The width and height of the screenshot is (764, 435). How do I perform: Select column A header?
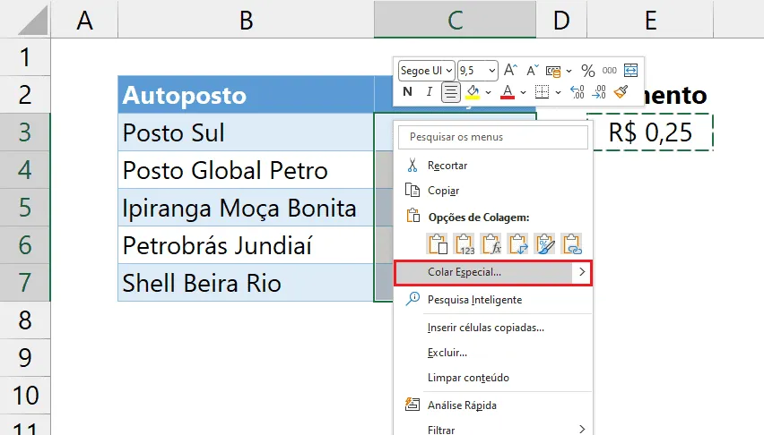pos(84,20)
